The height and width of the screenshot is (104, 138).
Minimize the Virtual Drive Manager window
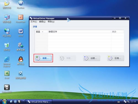[115, 18]
